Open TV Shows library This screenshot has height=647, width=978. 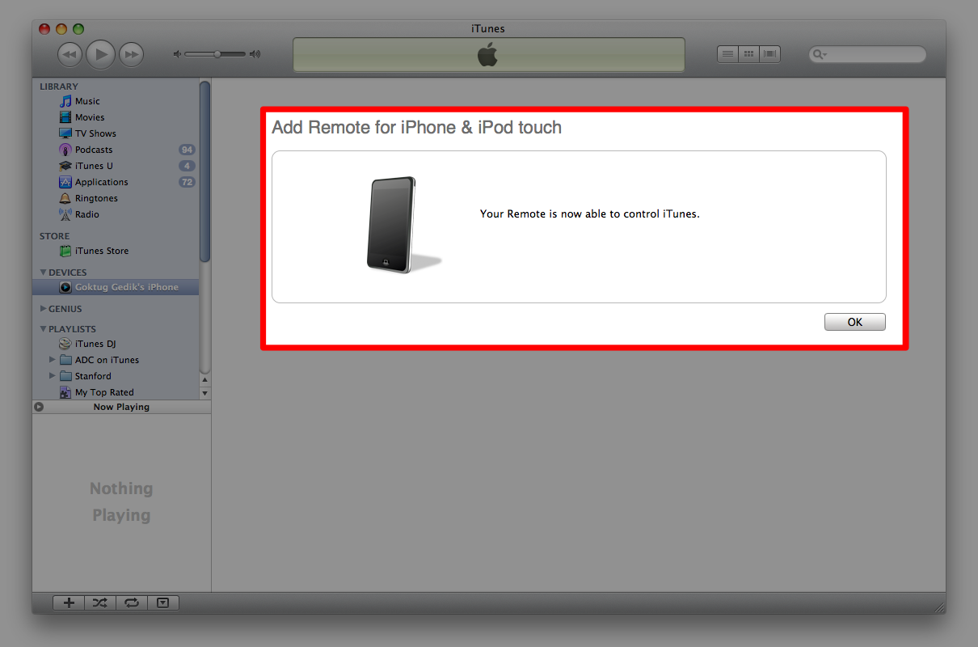click(x=95, y=133)
